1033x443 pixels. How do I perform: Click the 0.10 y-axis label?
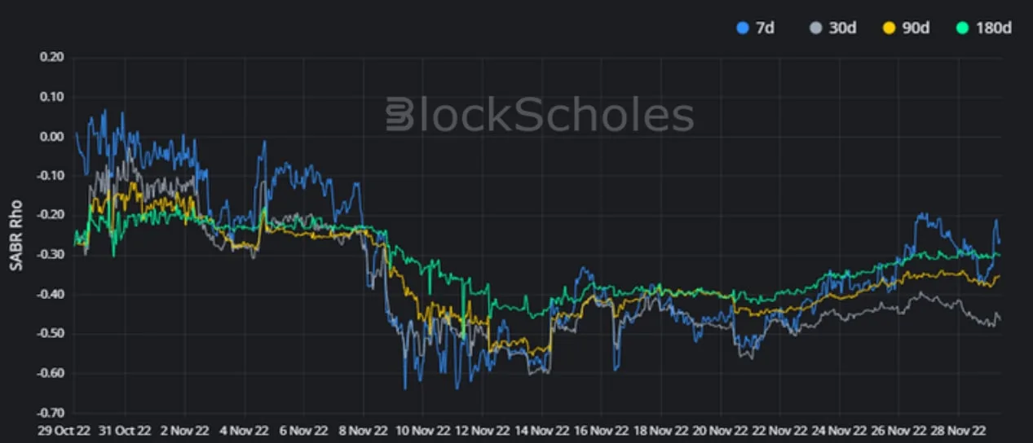[51, 97]
